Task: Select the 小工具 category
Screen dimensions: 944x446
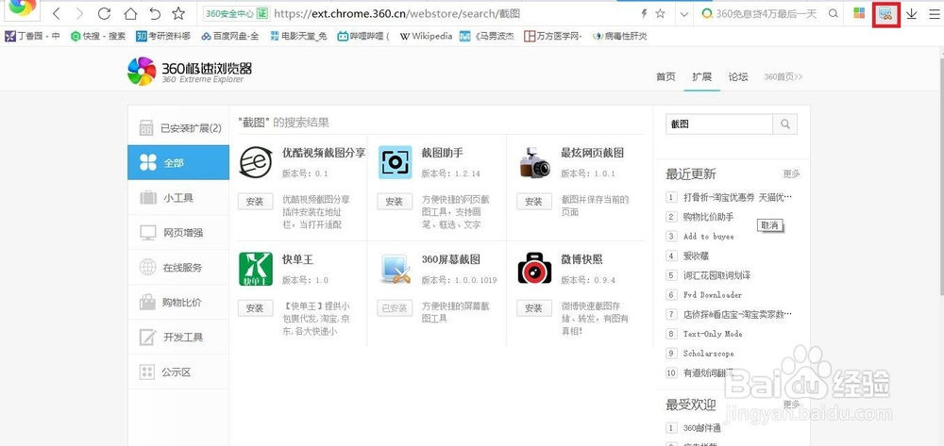Action: (x=178, y=198)
